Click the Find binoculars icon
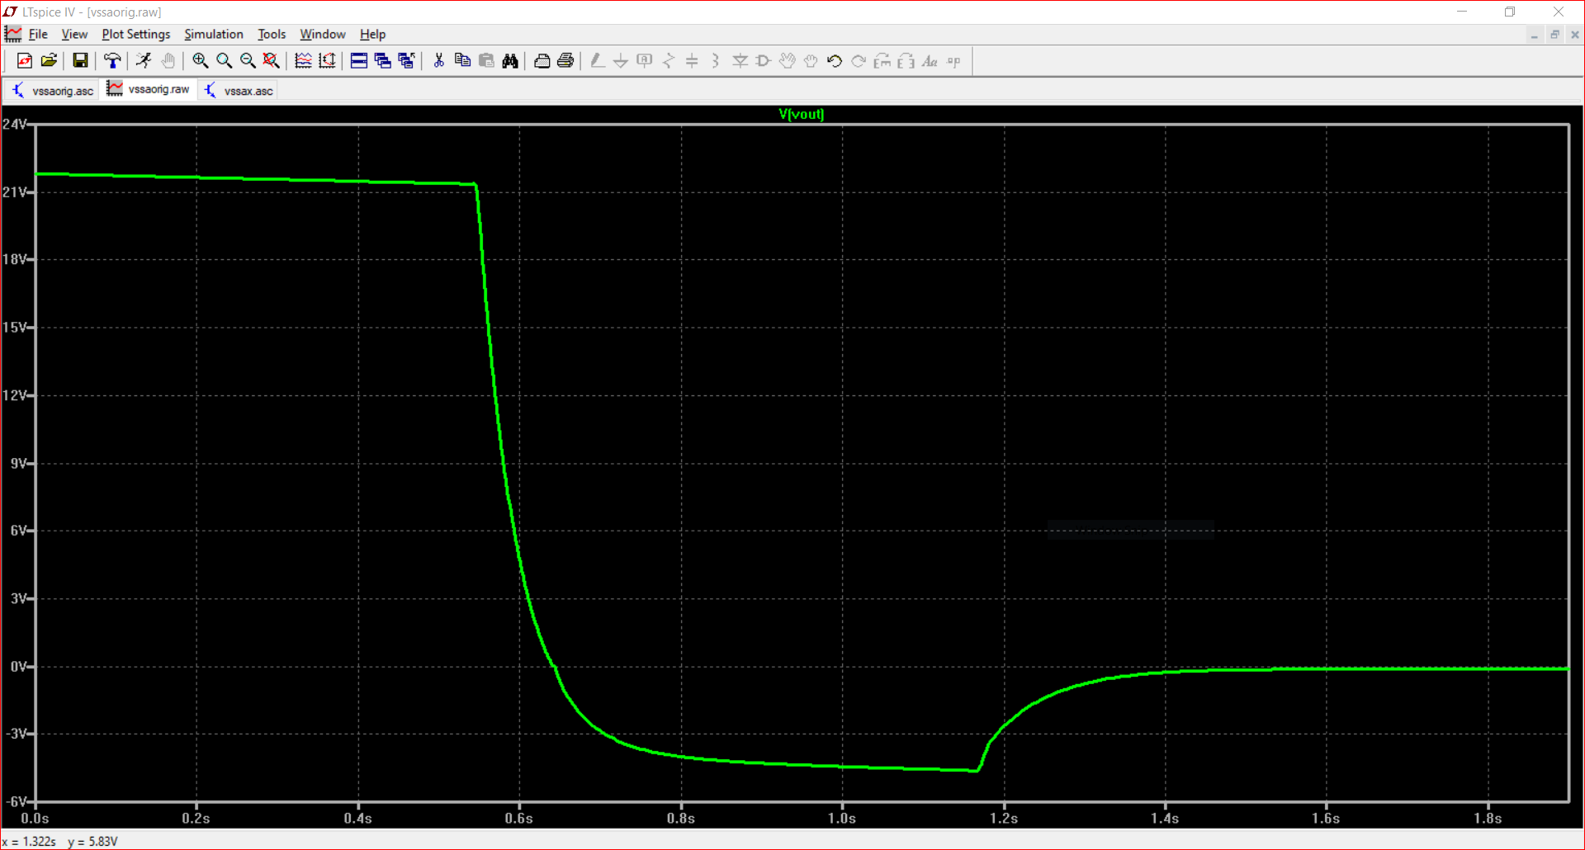 pyautogui.click(x=510, y=61)
